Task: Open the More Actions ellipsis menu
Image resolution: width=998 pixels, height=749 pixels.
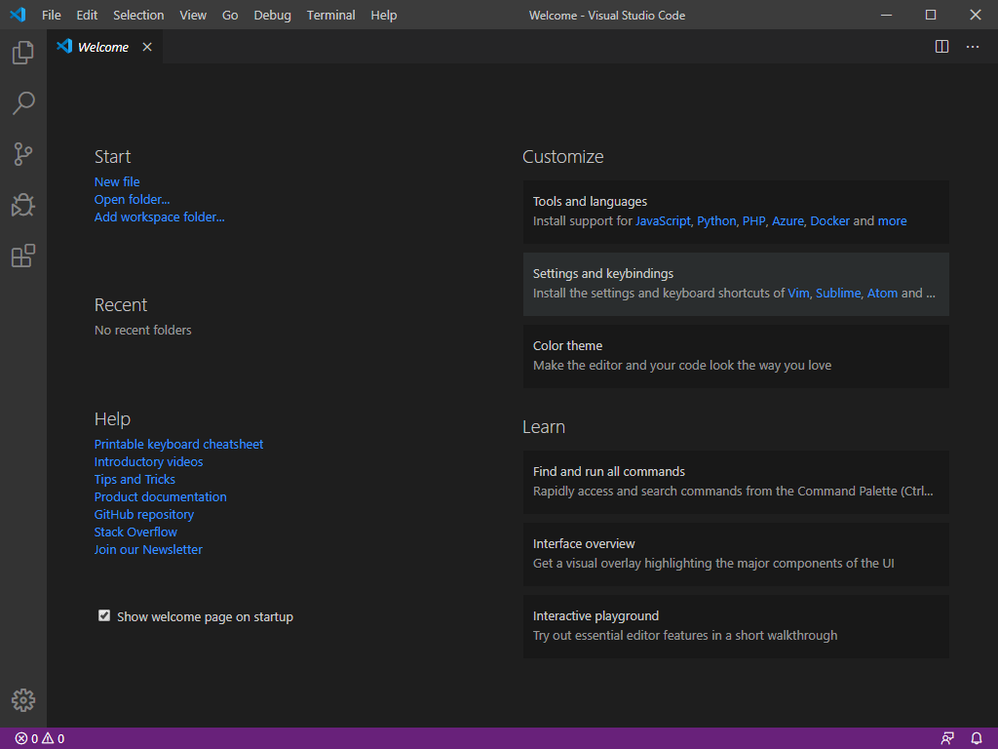Action: (973, 47)
